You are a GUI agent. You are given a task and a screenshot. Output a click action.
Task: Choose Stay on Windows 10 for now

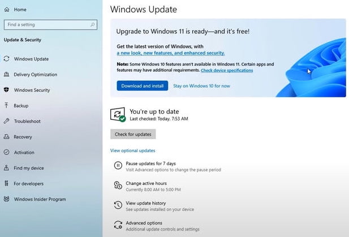tap(201, 86)
